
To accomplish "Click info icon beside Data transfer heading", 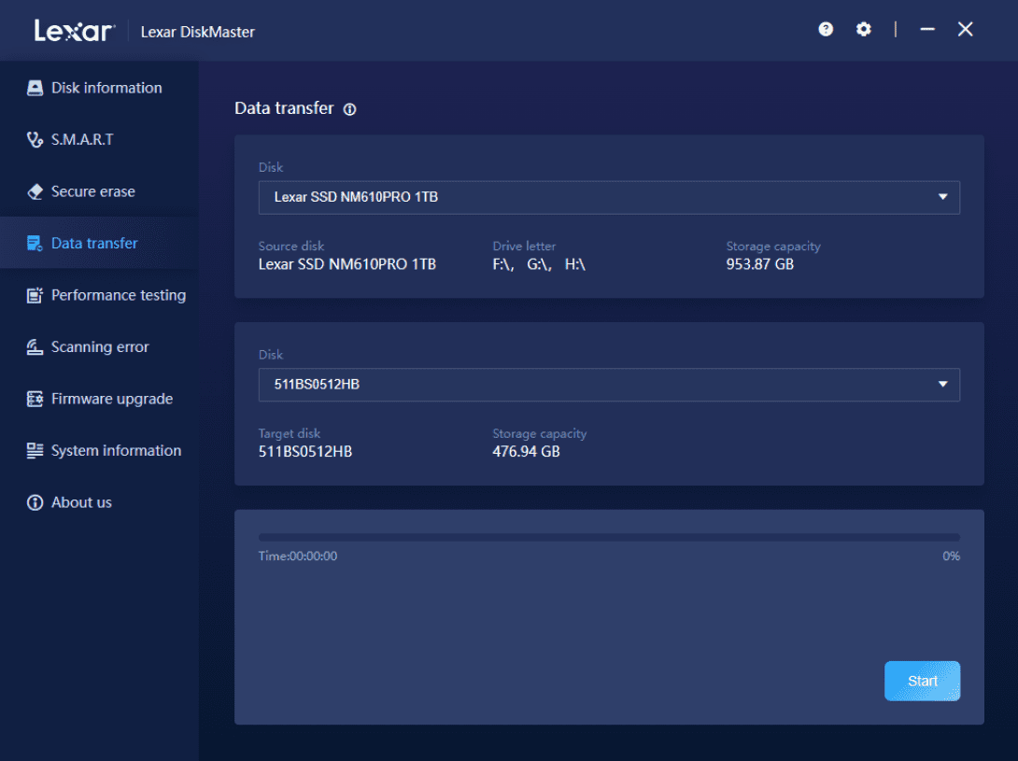I will (x=350, y=109).
